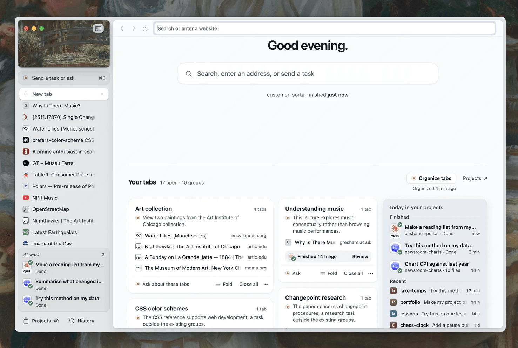Open Projects via the arrow link
The width and height of the screenshot is (518, 348).
(x=475, y=178)
